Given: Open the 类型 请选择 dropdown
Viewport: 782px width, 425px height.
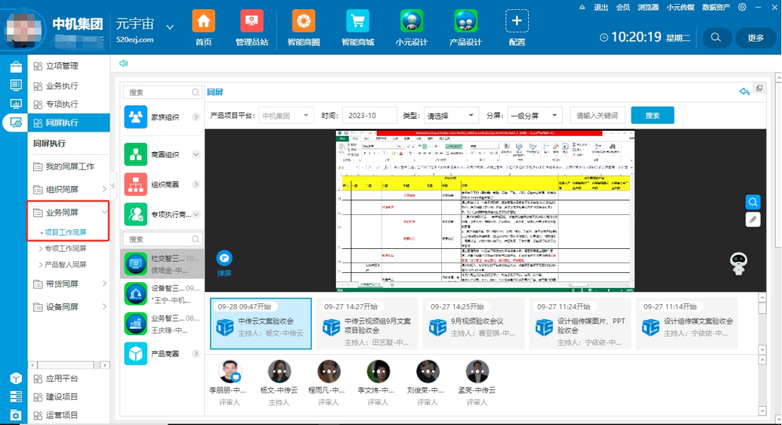Looking at the screenshot, I should click(451, 116).
